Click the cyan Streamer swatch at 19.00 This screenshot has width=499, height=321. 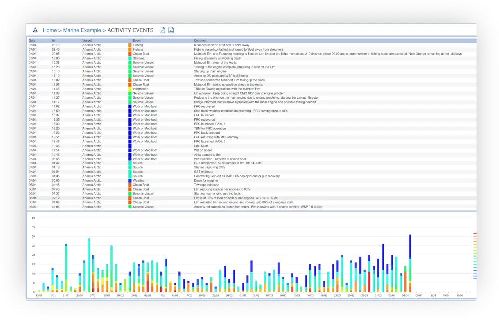click(130, 58)
